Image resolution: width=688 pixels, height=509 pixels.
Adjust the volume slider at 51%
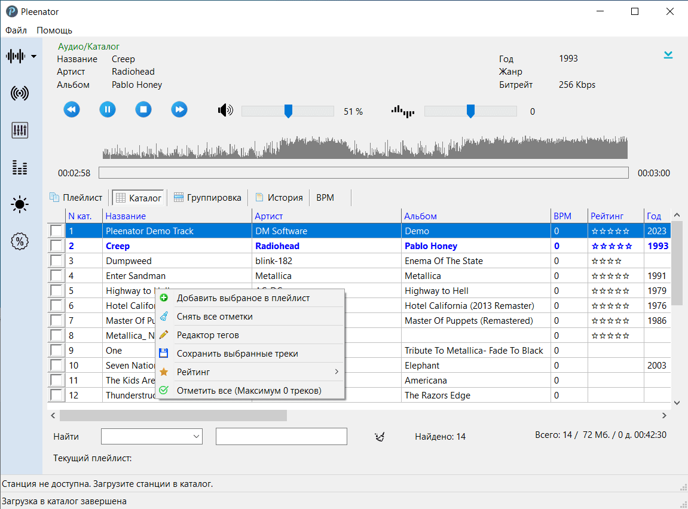(x=288, y=111)
